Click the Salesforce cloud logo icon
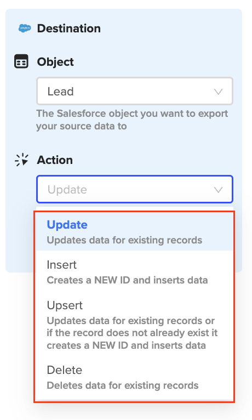Screen dimensions: 252x420 [x=25, y=28]
